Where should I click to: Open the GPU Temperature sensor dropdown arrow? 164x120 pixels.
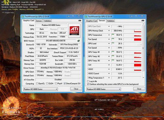pyautogui.click(x=109, y=35)
